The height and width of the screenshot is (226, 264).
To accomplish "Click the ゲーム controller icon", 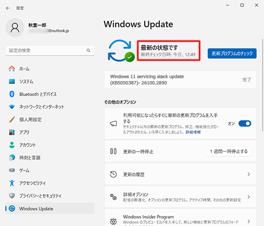I will tap(12, 170).
